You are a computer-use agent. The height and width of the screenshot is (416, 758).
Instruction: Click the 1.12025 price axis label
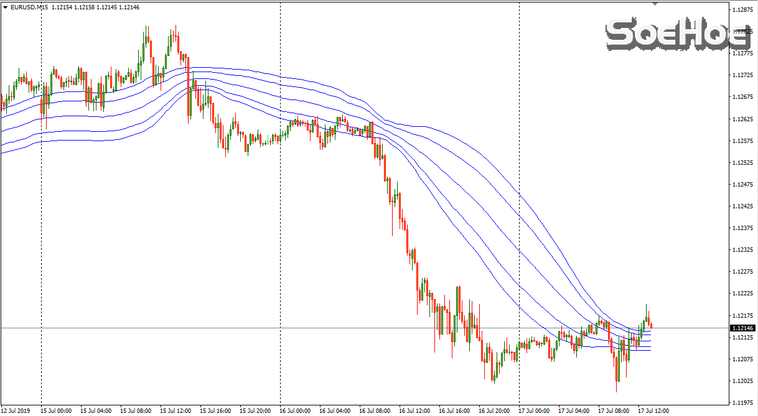point(743,381)
